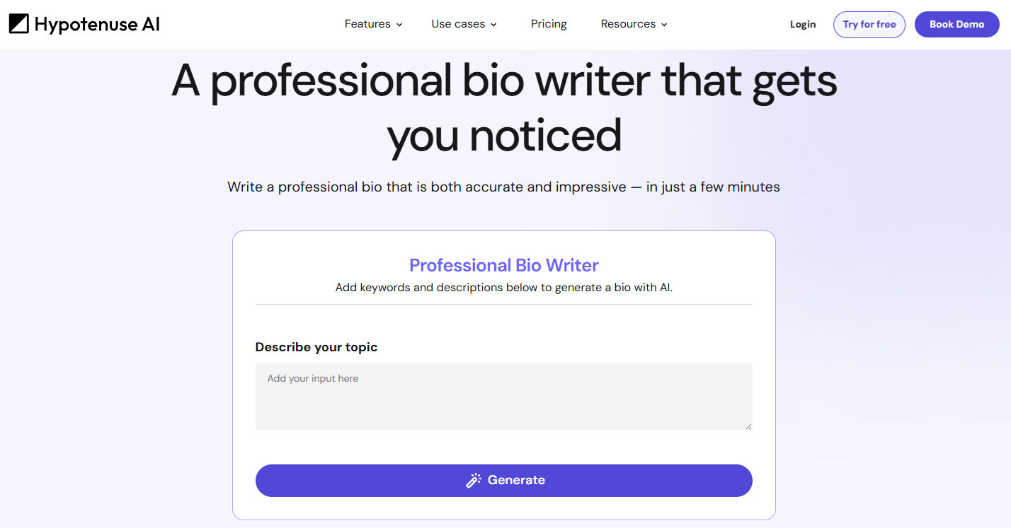The image size is (1011, 528).
Task: Select Features in the top navigation bar
Action: 367,23
